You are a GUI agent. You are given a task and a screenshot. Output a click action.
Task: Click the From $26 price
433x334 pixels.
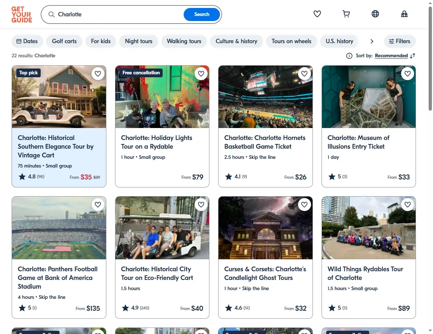(x=295, y=177)
